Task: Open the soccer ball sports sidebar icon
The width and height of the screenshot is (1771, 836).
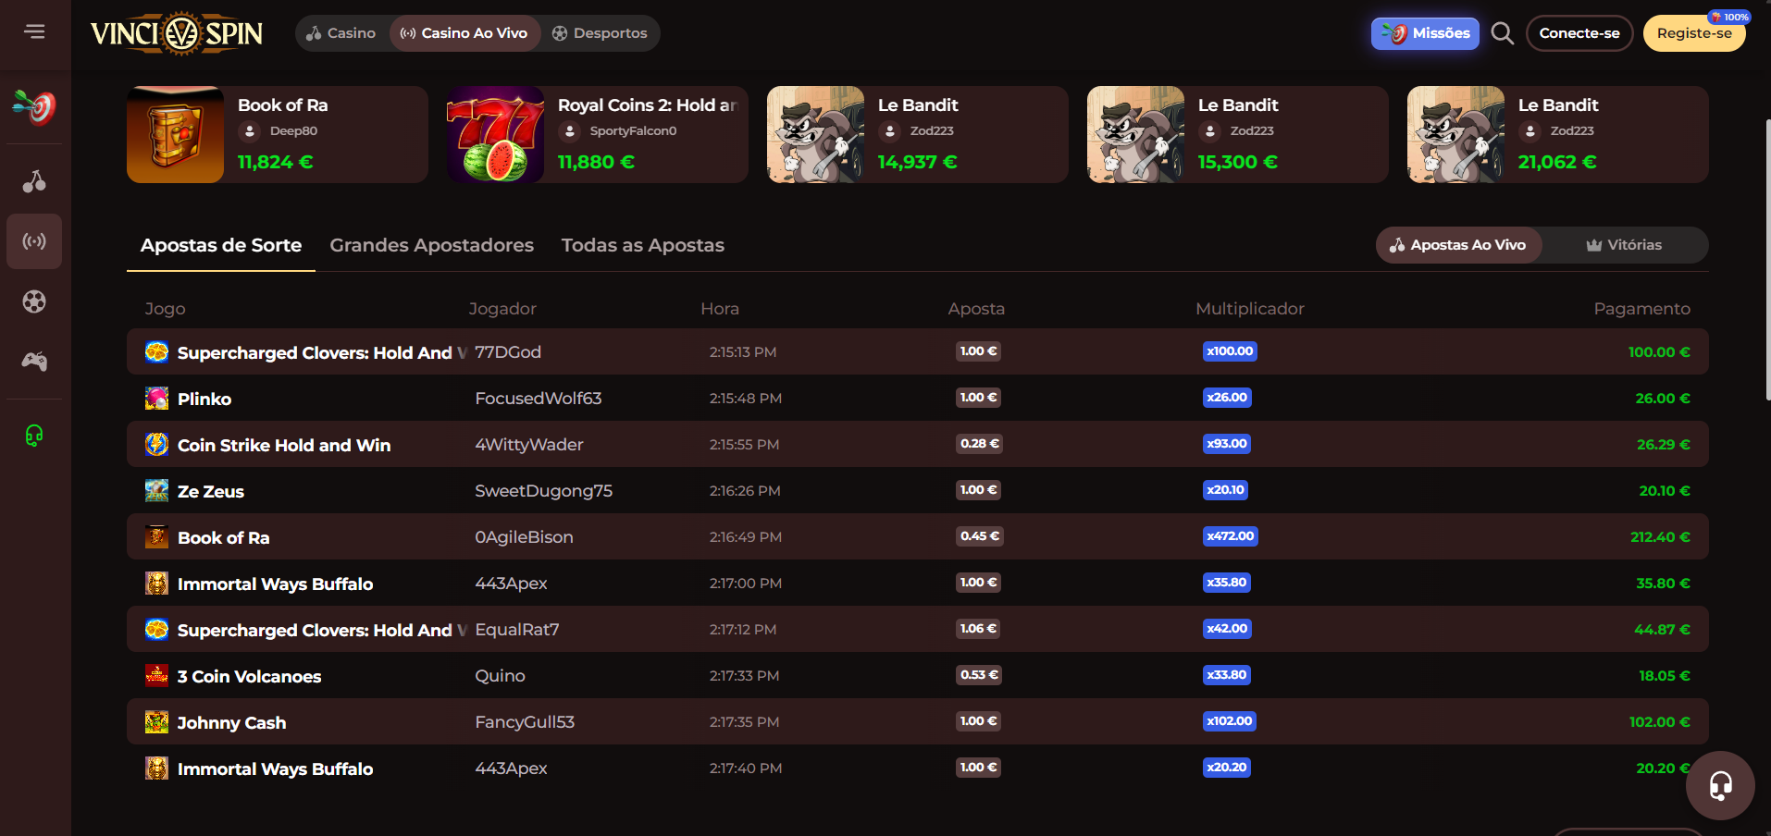Action: [x=34, y=301]
